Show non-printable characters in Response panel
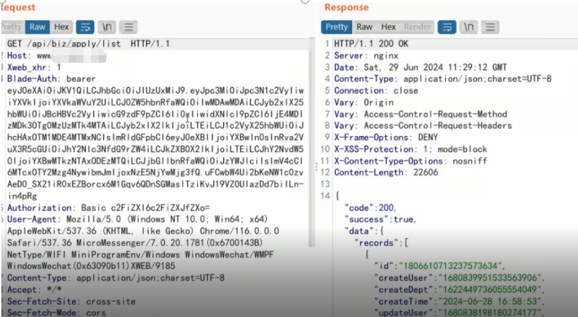The image size is (578, 317). [x=469, y=27]
